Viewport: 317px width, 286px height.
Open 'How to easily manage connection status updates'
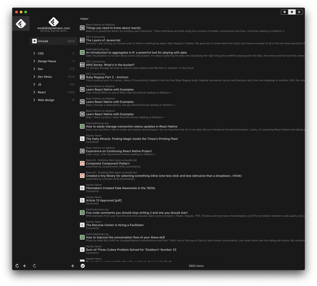coord(131,127)
